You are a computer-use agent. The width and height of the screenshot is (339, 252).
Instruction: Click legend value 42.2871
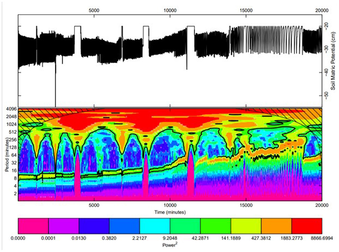point(200,239)
